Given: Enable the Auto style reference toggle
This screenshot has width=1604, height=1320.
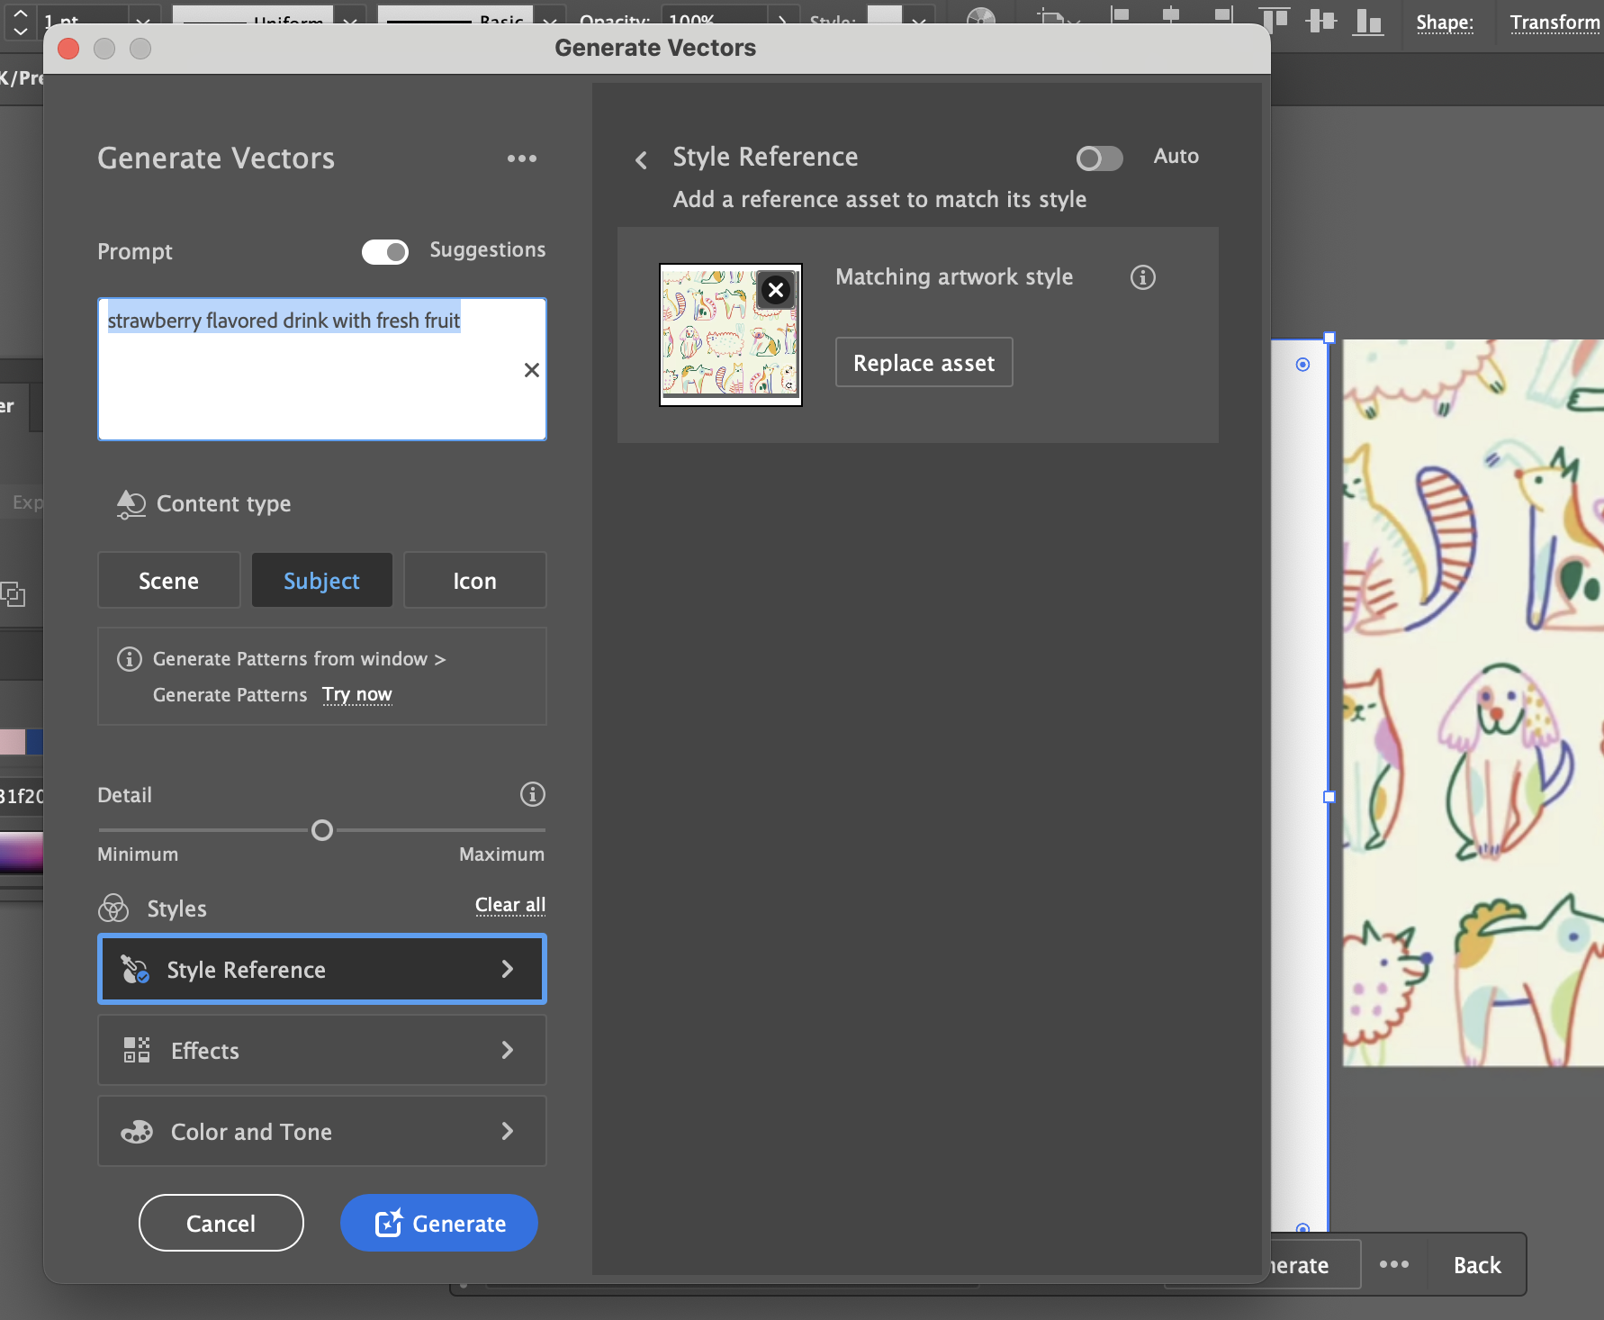Looking at the screenshot, I should coord(1099,158).
